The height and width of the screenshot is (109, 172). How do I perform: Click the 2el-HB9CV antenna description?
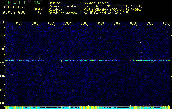[107, 13]
